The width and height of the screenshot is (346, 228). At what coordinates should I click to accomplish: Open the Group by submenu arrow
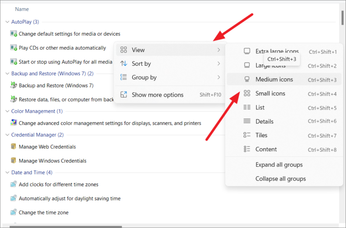[x=218, y=77]
